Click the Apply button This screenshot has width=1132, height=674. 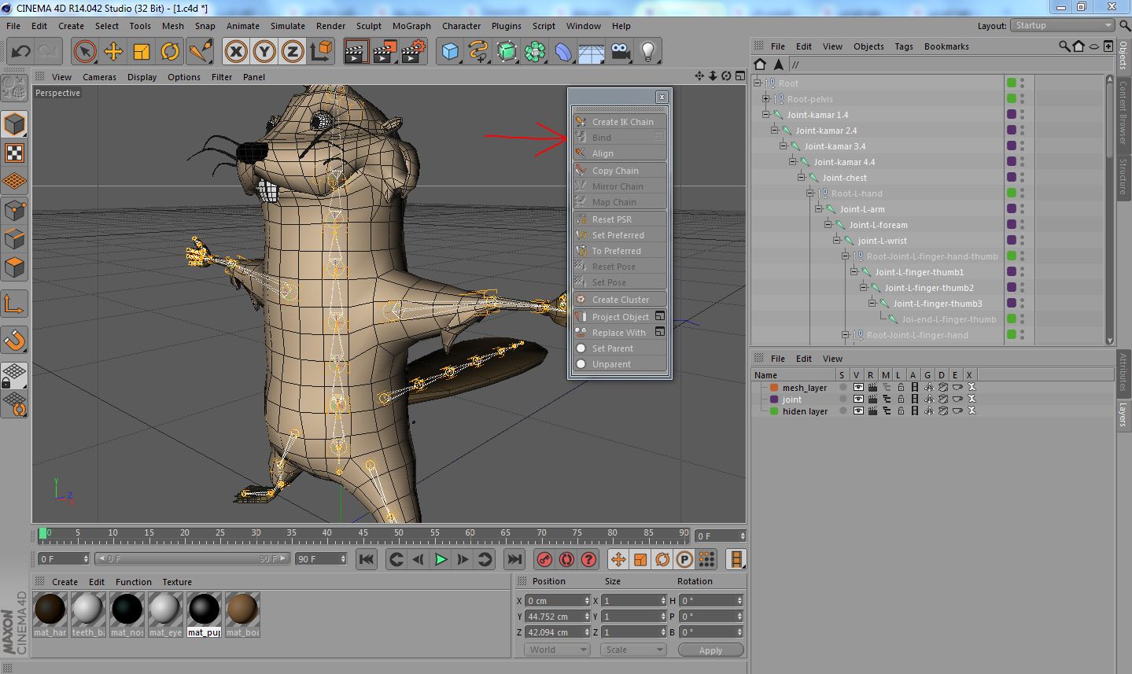(710, 650)
